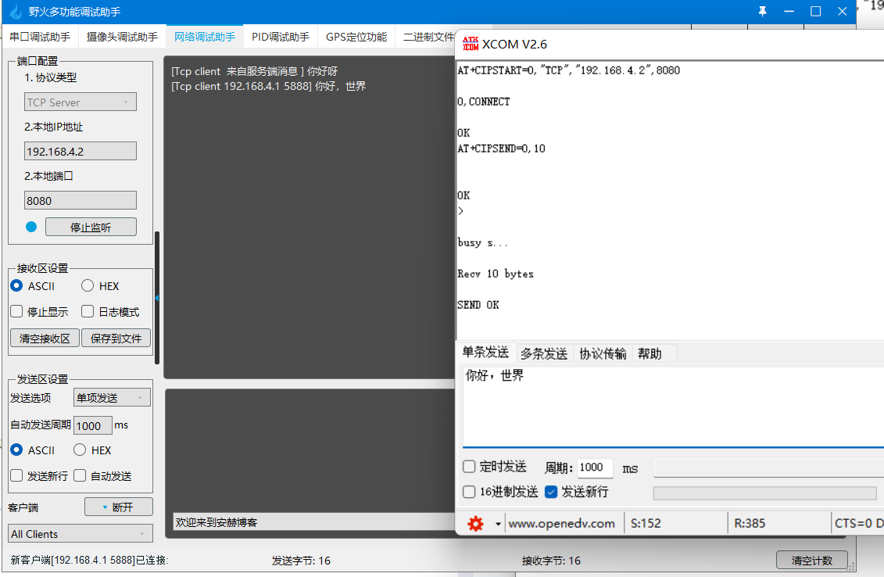Open the 多条发送 tab in XCOM
The width and height of the screenshot is (884, 577).
(543, 353)
